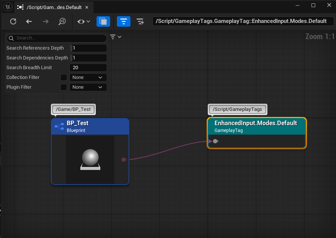
Task: Click the Refresh graph icon in toolbar
Action: (13, 21)
